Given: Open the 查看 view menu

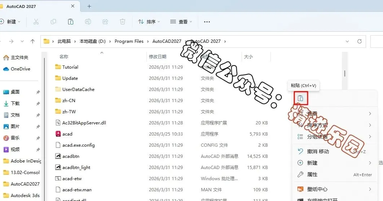Looking at the screenshot, I should (181, 22).
